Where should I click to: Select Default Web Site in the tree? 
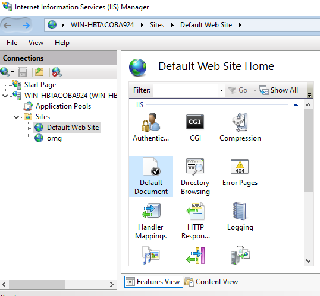[x=73, y=128]
